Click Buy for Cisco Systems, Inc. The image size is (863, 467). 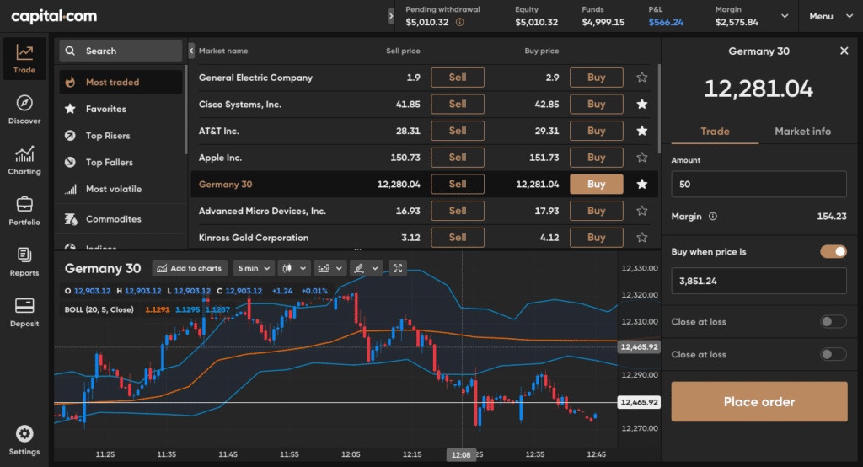[x=596, y=104]
